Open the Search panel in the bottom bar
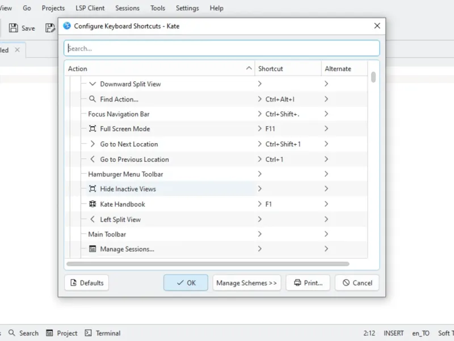 point(23,333)
